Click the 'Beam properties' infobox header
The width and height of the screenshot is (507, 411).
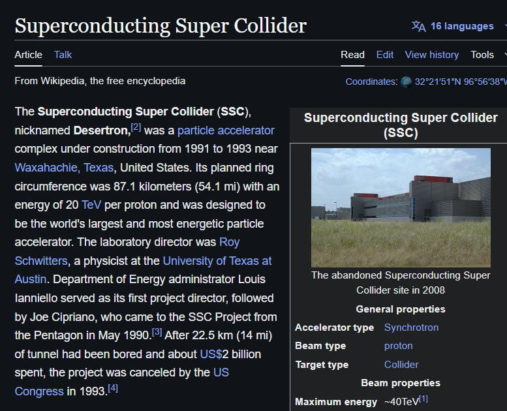401,383
